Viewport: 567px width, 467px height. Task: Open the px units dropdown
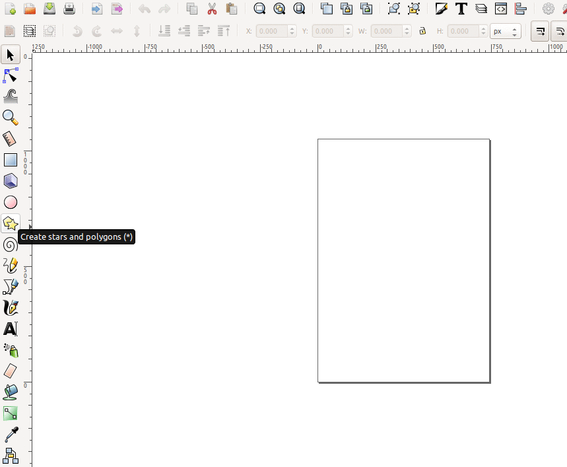(x=506, y=30)
